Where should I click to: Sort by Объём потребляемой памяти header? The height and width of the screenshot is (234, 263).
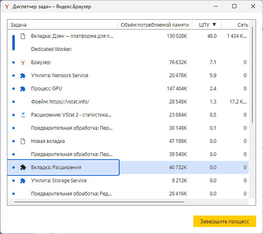point(155,25)
